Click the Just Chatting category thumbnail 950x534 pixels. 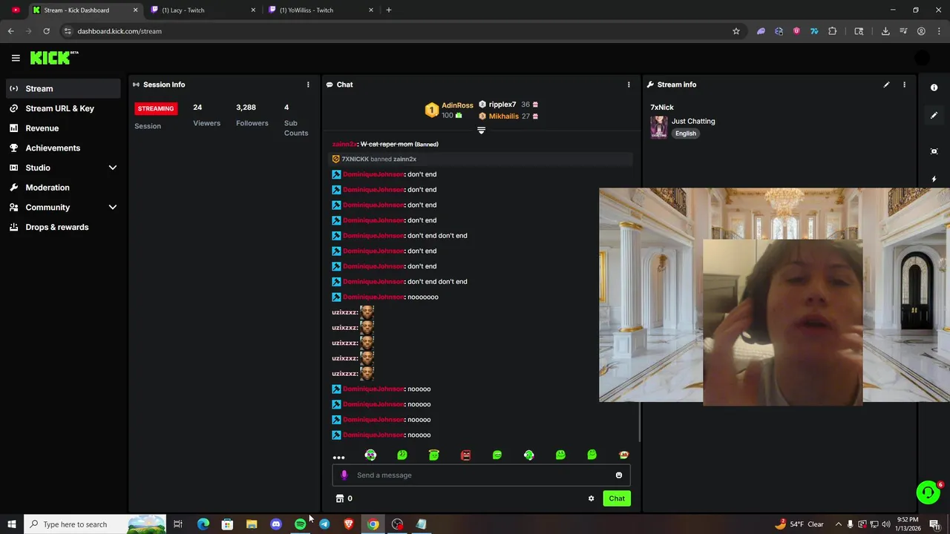click(659, 127)
